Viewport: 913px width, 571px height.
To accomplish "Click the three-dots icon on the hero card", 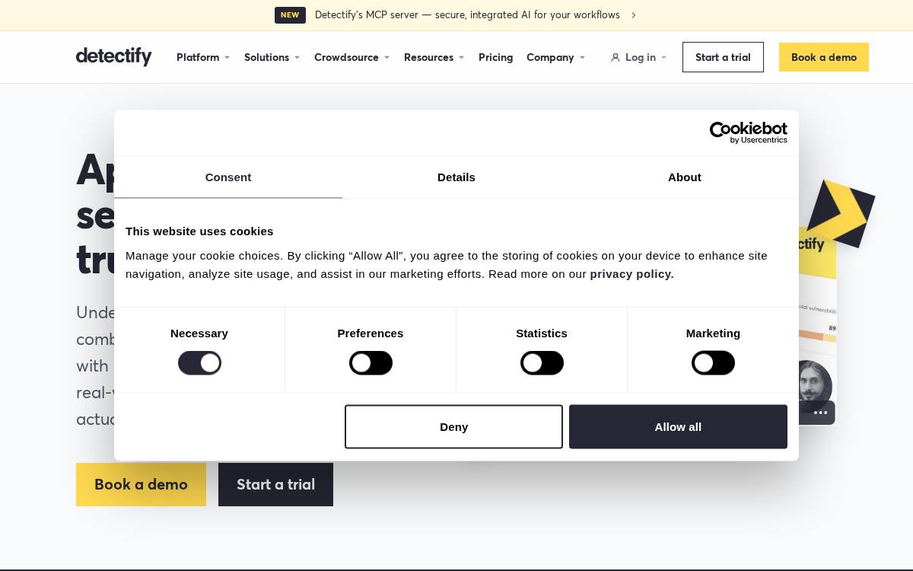I will (820, 413).
